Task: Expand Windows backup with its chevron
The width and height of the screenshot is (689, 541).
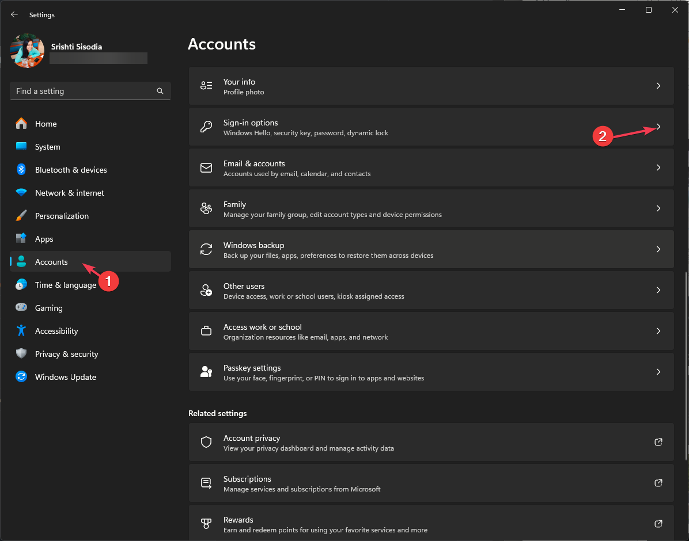Action: 658,249
